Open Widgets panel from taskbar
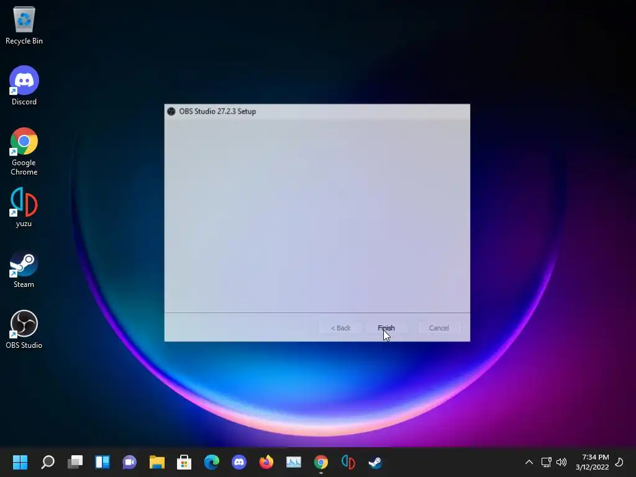The height and width of the screenshot is (477, 636). point(102,462)
